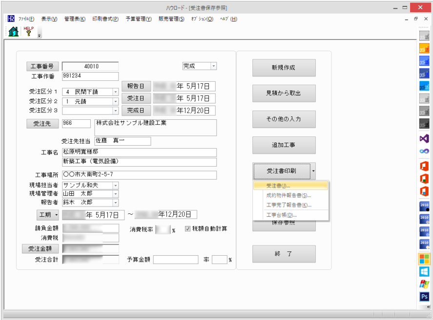Open the 受注区分1 dropdown list
Screen dimensions: 433x320
click(116, 92)
